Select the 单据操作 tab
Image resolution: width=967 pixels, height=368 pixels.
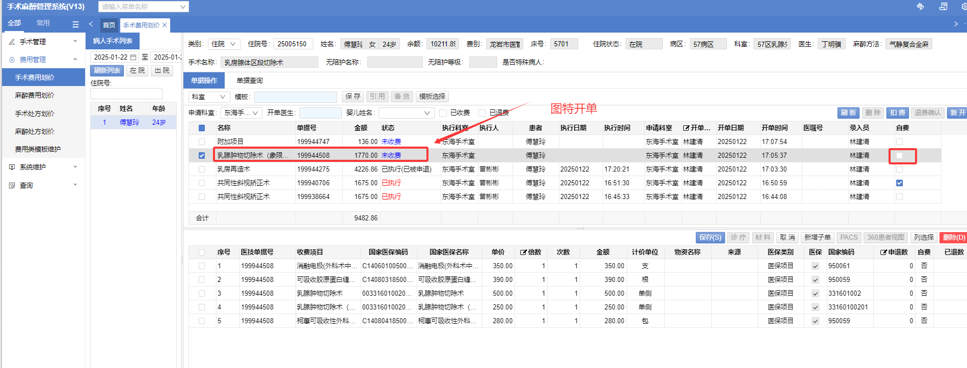[x=204, y=80]
